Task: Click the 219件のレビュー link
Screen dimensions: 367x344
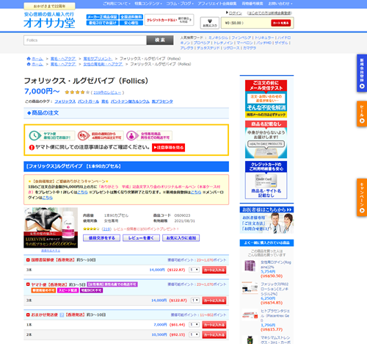Action: click(107, 93)
